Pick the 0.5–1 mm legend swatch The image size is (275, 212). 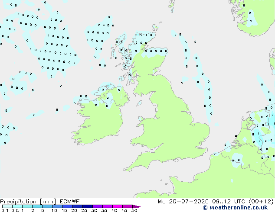17,206
